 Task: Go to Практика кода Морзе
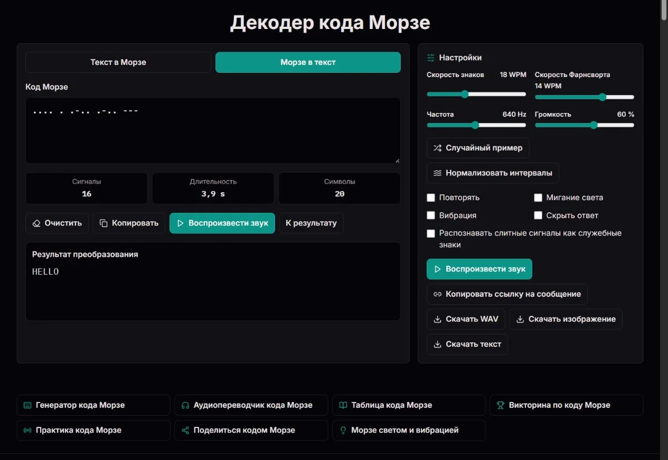click(x=94, y=430)
